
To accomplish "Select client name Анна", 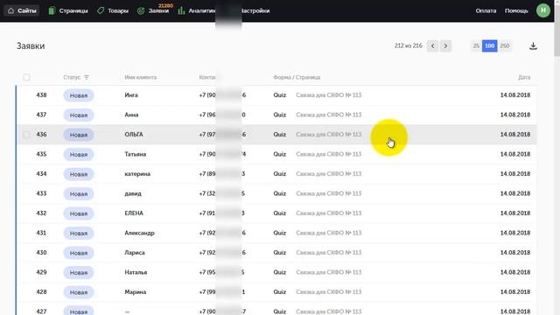I will tap(131, 115).
